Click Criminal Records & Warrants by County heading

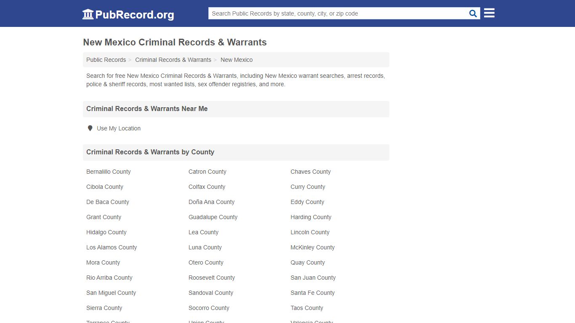tap(150, 152)
